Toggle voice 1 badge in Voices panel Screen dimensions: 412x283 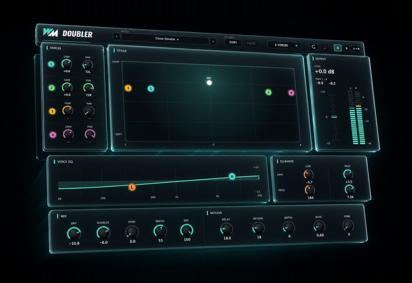(x=51, y=64)
